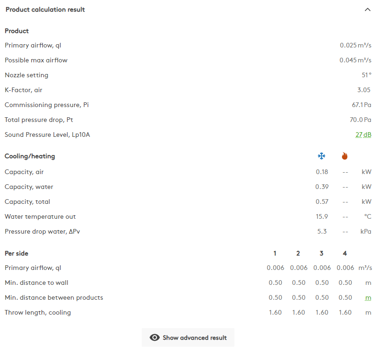The image size is (377, 350).
Task: Select the Water temperature out value 15.9
Action: click(x=322, y=216)
